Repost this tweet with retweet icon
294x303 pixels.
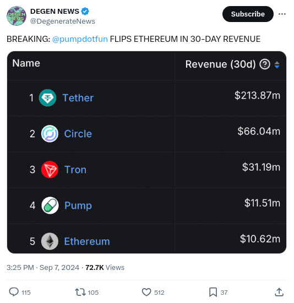point(80,292)
